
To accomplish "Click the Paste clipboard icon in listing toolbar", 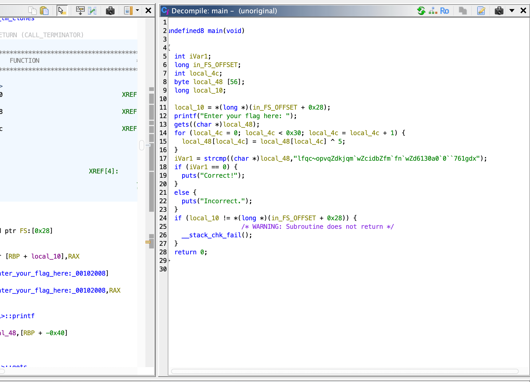I will pos(44,11).
